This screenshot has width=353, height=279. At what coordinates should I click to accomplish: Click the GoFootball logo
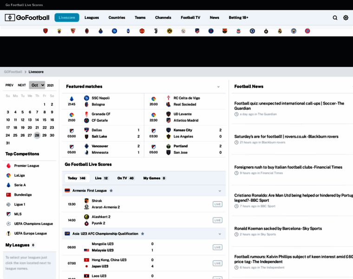27,18
